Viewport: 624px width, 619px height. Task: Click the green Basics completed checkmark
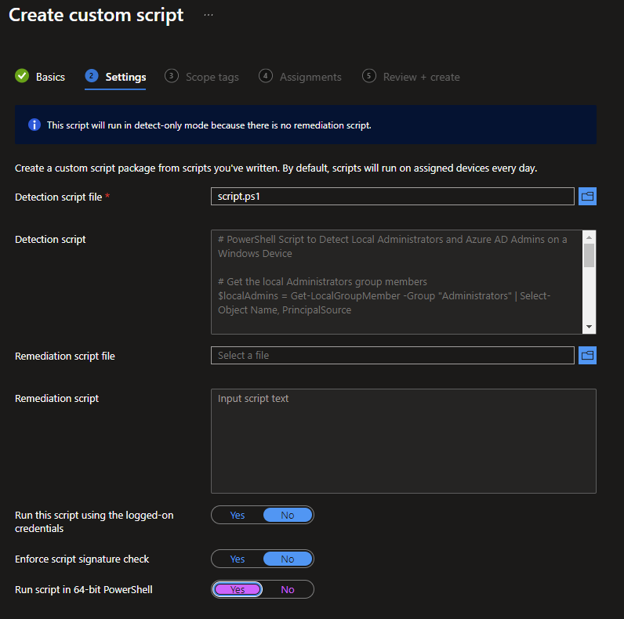22,75
